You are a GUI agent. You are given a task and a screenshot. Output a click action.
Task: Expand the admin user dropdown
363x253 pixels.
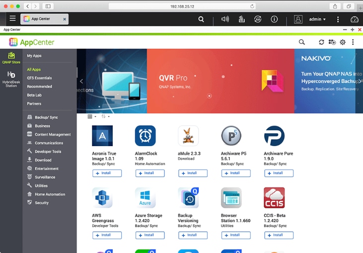[317, 19]
